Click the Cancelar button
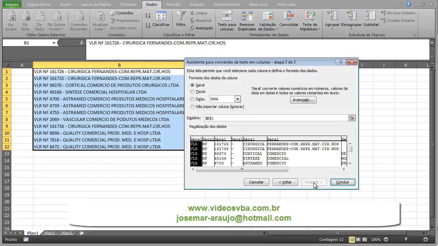438x246 pixels. tap(256, 182)
